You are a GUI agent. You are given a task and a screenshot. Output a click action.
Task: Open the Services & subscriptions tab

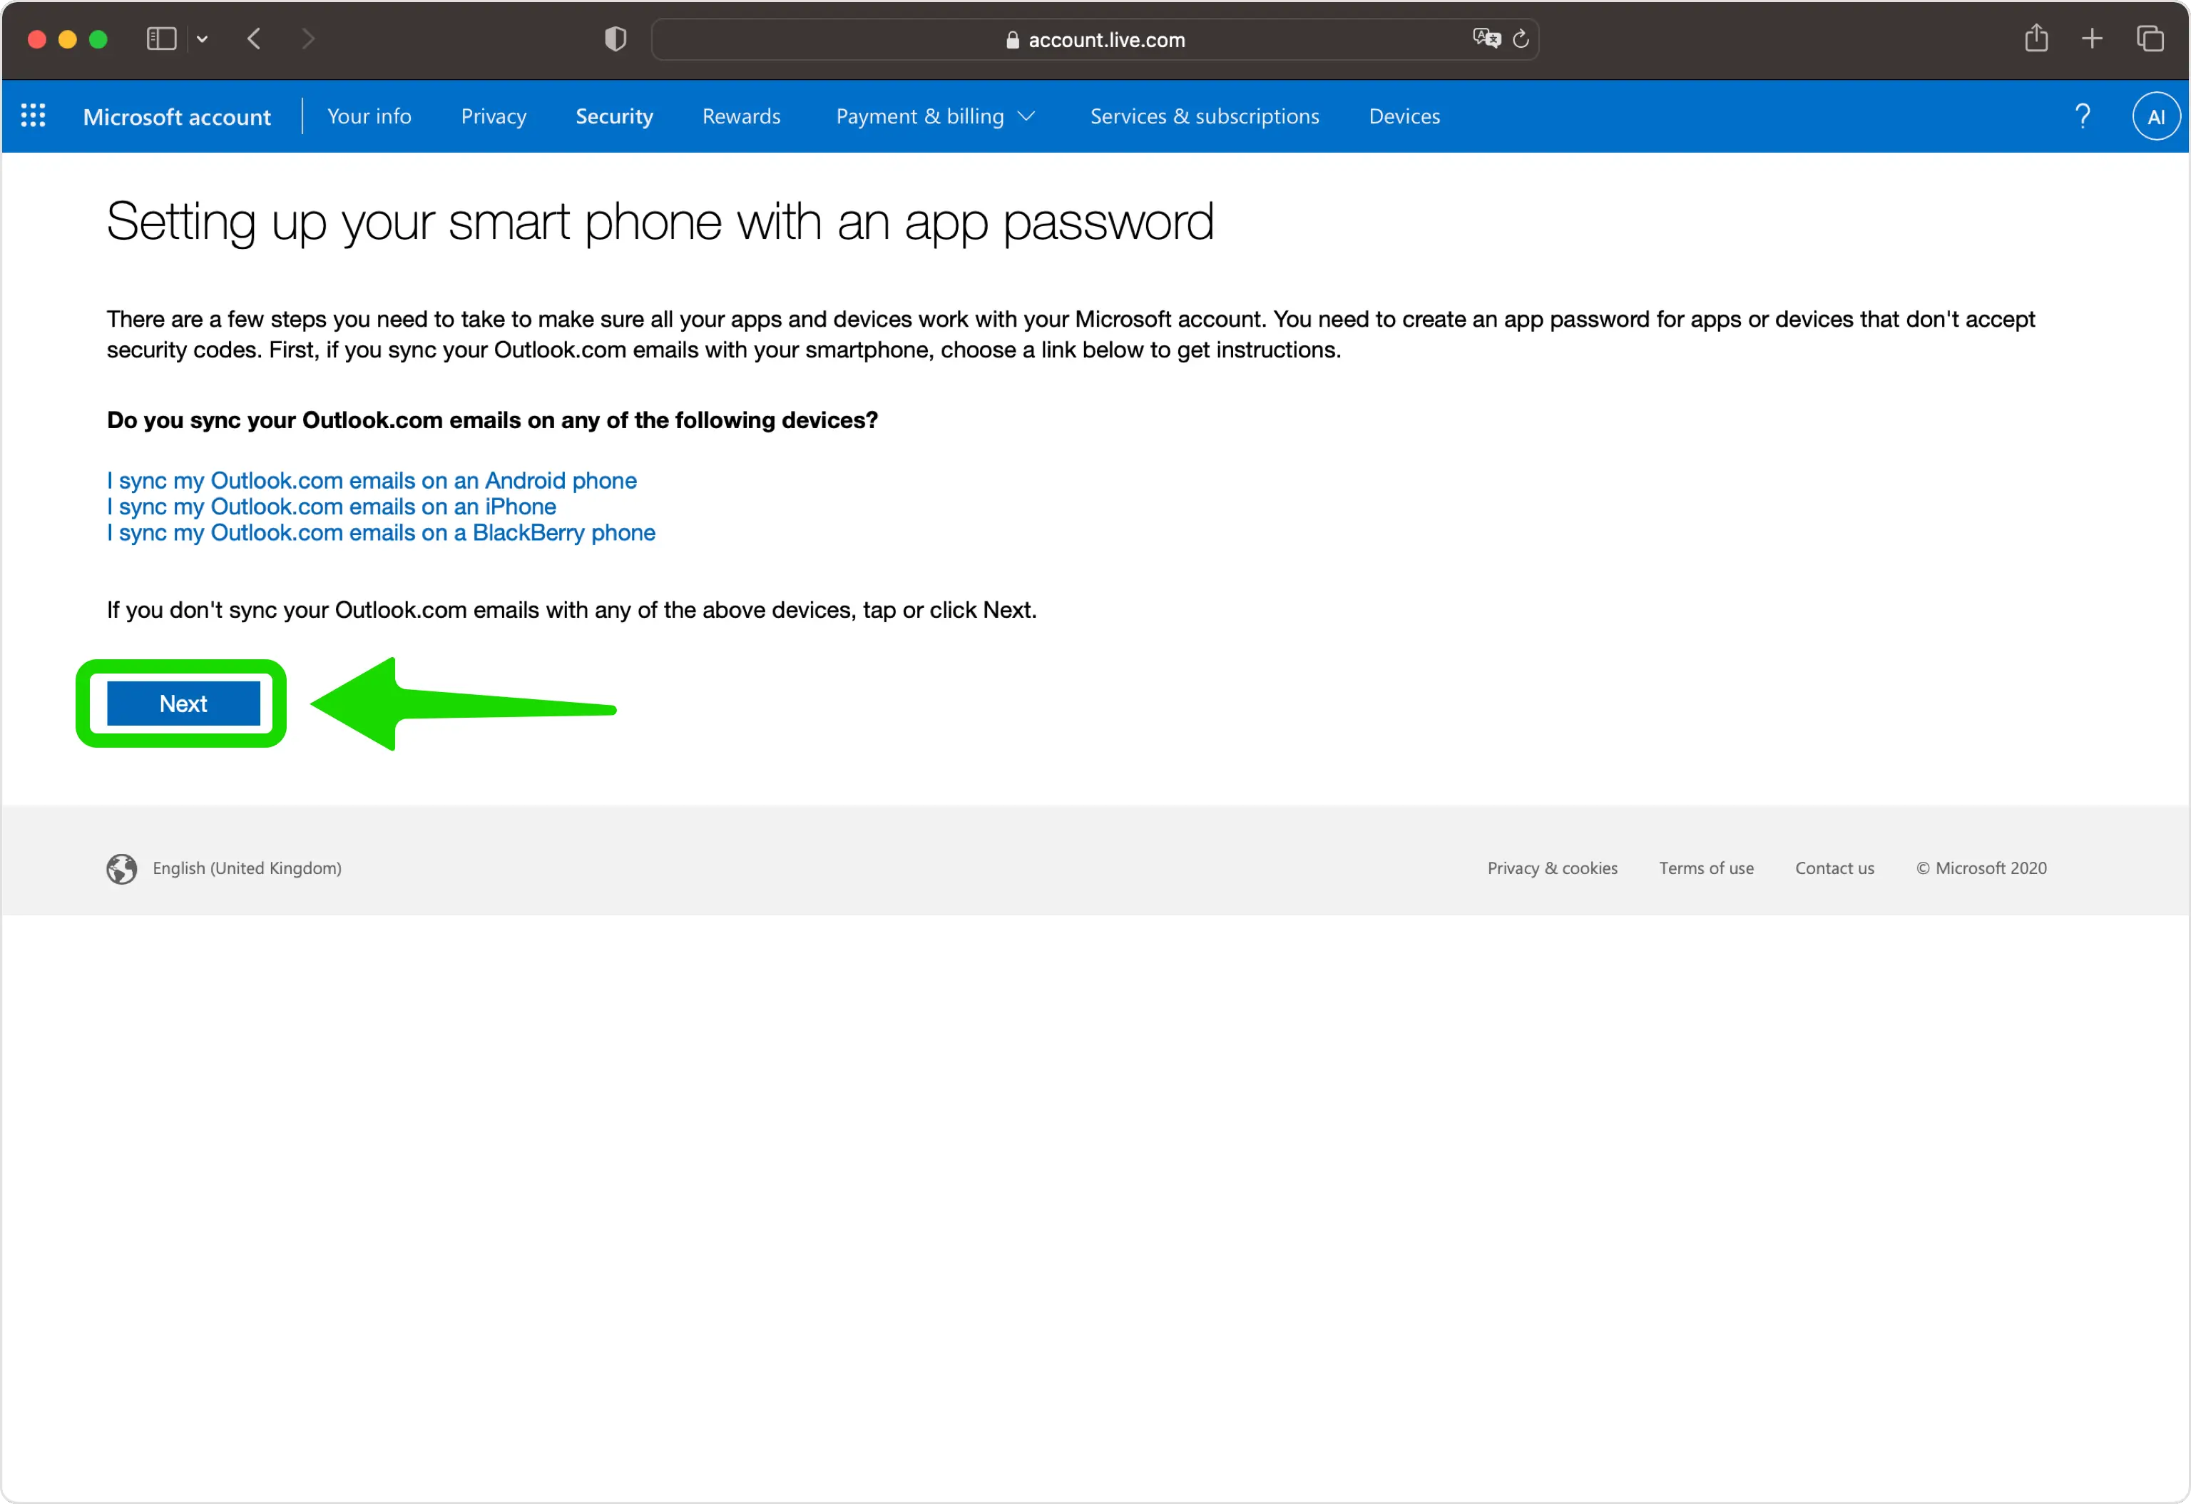click(1204, 116)
